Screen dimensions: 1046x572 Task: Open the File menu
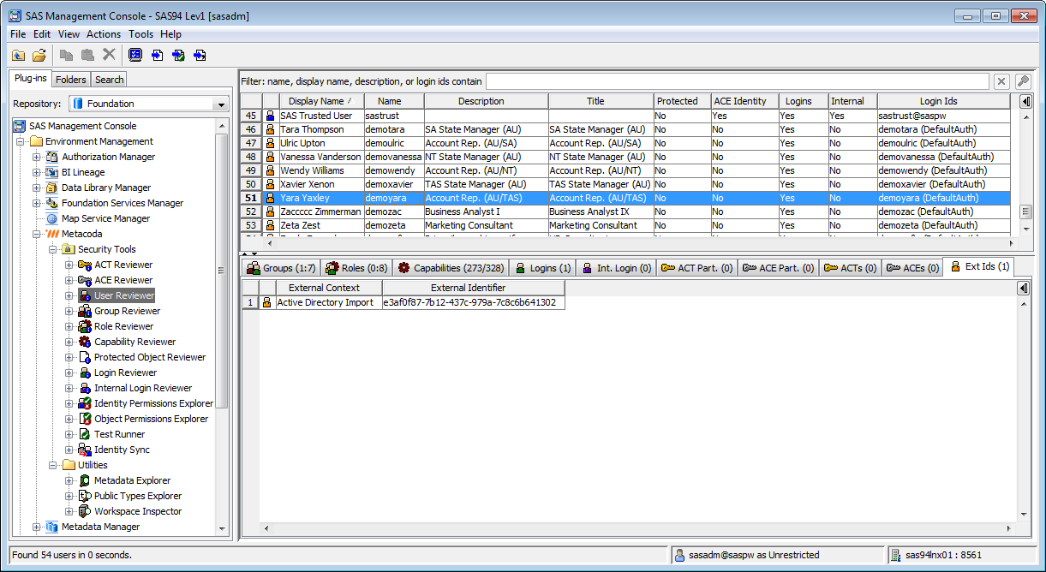pos(18,34)
